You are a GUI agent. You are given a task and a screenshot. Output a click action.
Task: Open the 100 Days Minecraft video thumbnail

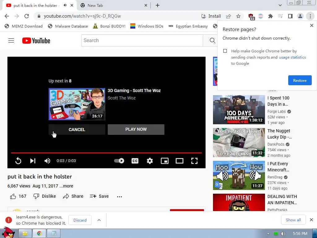(x=239, y=110)
